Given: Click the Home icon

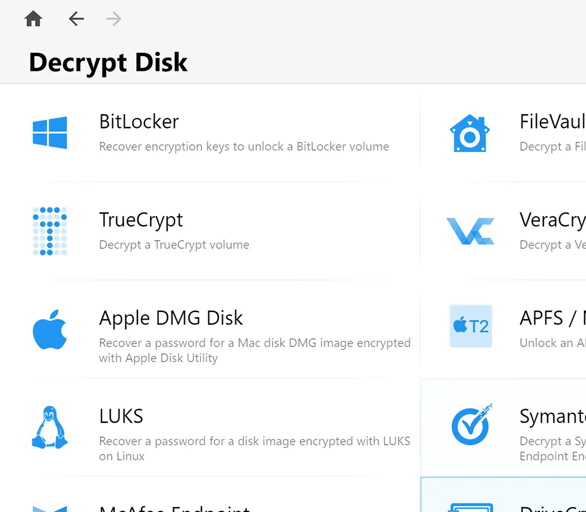Looking at the screenshot, I should (33, 20).
